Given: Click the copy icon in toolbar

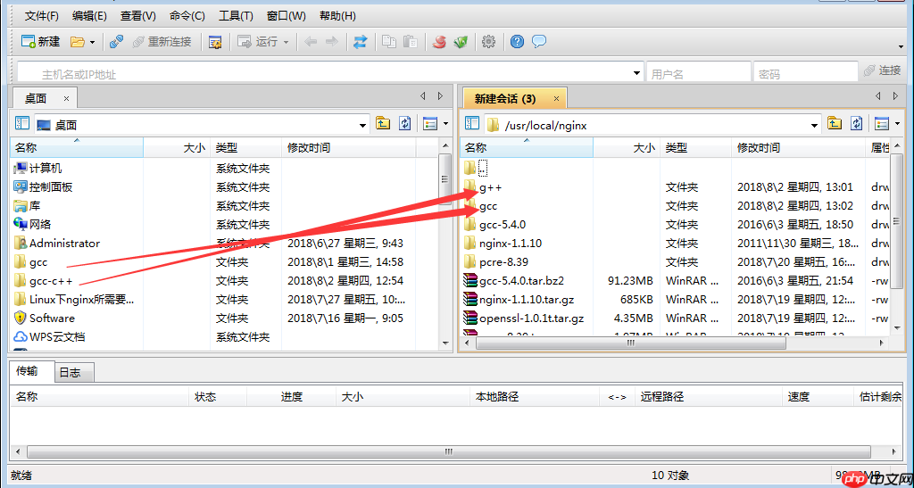Looking at the screenshot, I should pyautogui.click(x=389, y=41).
